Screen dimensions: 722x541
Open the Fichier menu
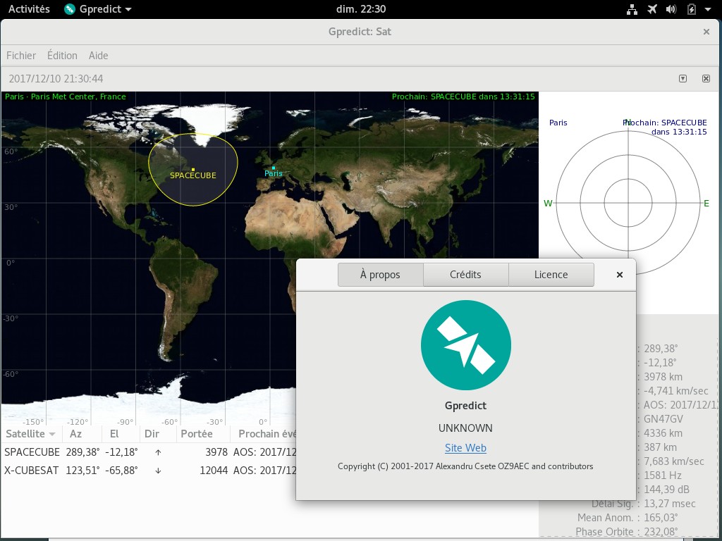[21, 56]
